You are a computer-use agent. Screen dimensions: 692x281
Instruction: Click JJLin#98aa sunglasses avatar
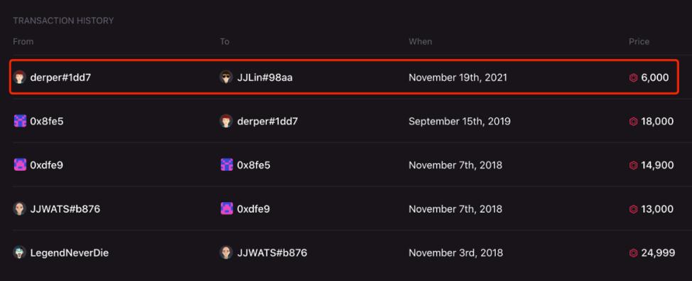pyautogui.click(x=226, y=78)
